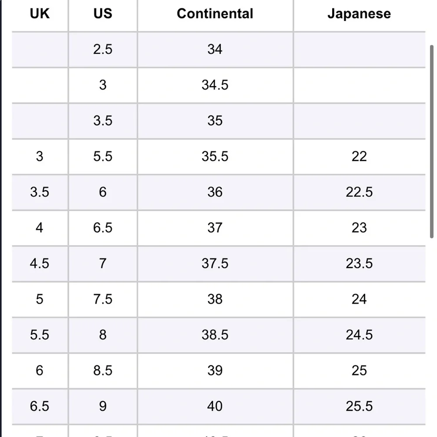
Task: Click the Japanese size 22 cell
Action: pyautogui.click(x=359, y=156)
